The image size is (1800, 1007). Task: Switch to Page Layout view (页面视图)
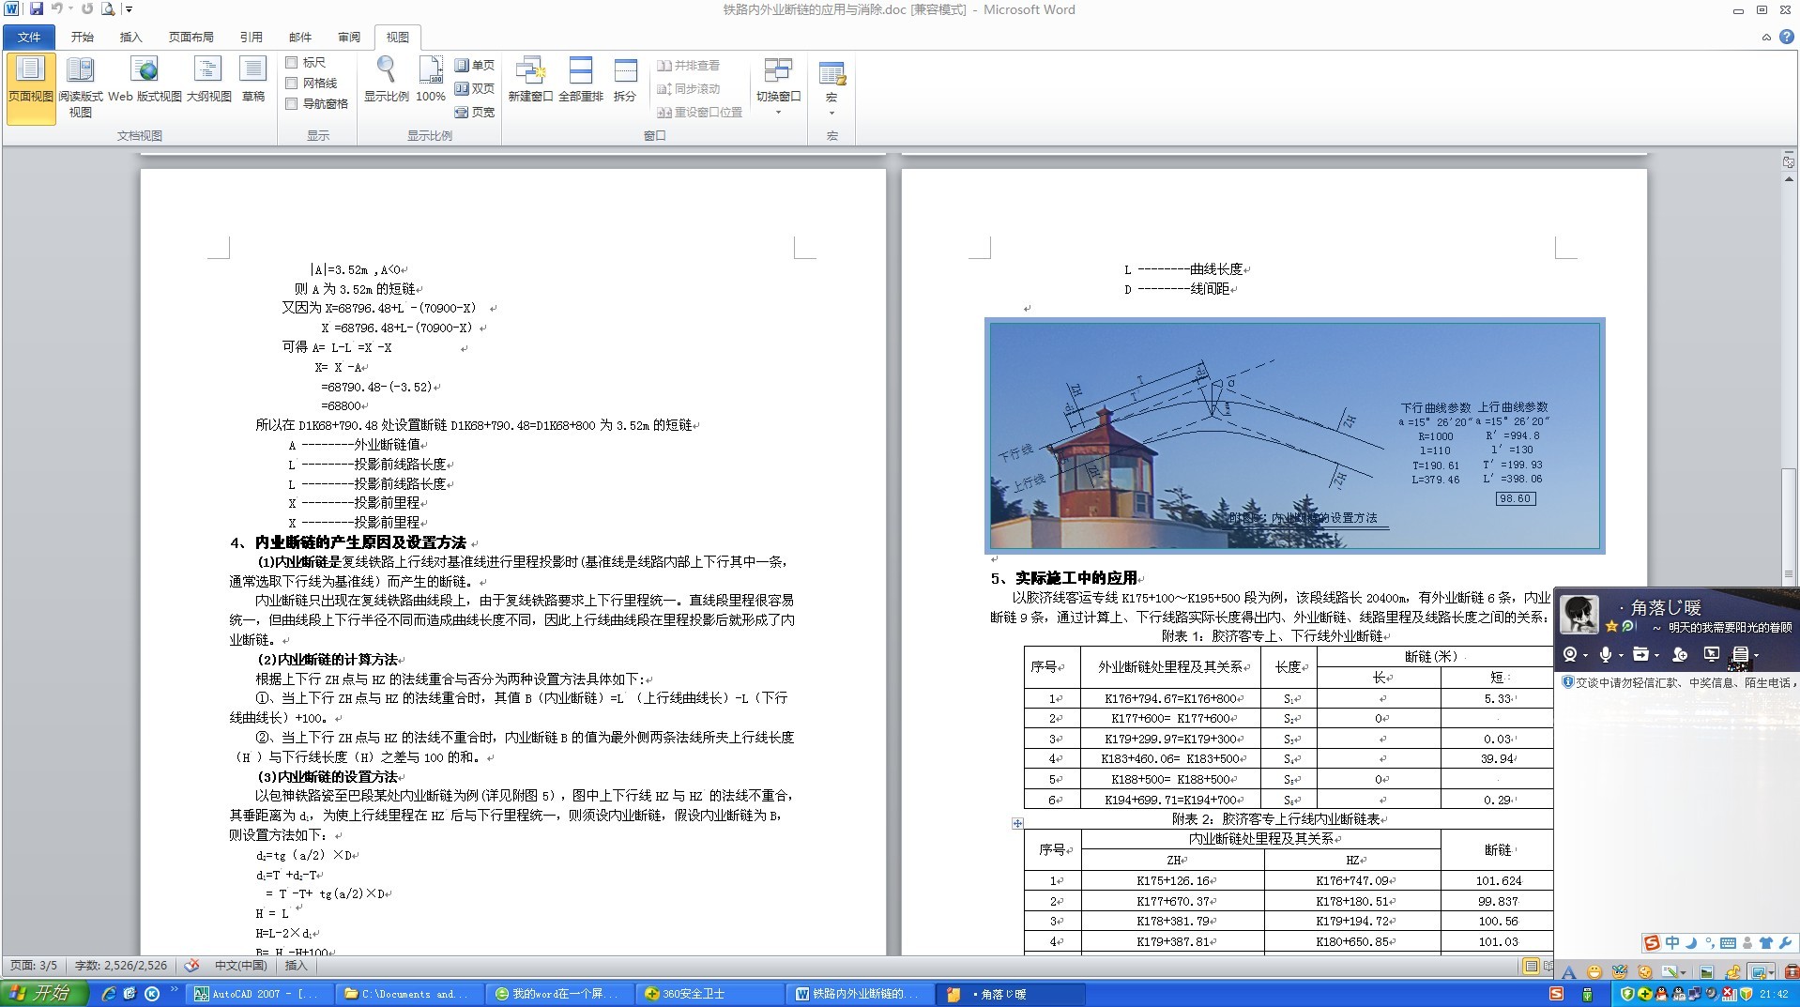click(31, 88)
